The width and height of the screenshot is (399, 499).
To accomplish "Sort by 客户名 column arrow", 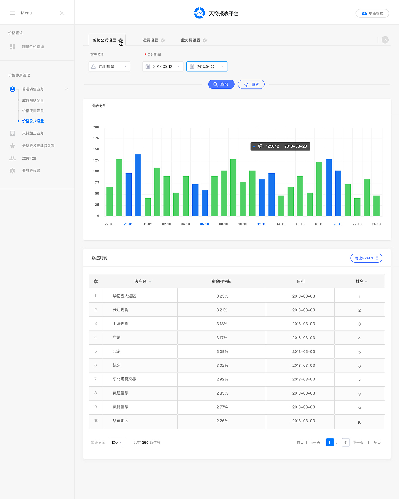I will tap(150, 282).
